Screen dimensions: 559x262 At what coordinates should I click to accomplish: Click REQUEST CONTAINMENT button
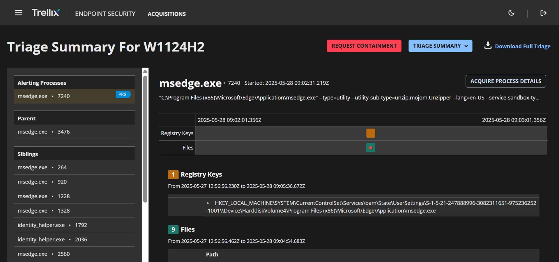coord(364,46)
